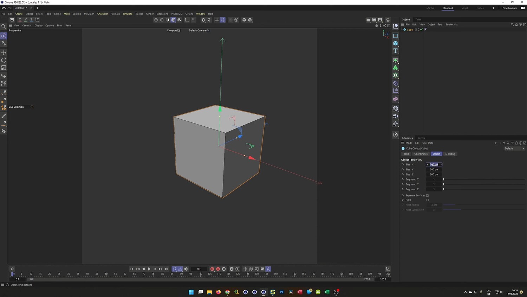This screenshot has width=527, height=297.
Task: Add a Cube primitive from object palette
Action: (396, 43)
